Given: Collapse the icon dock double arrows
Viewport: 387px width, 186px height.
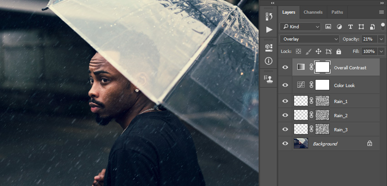Looking at the screenshot, I should pos(272,3).
